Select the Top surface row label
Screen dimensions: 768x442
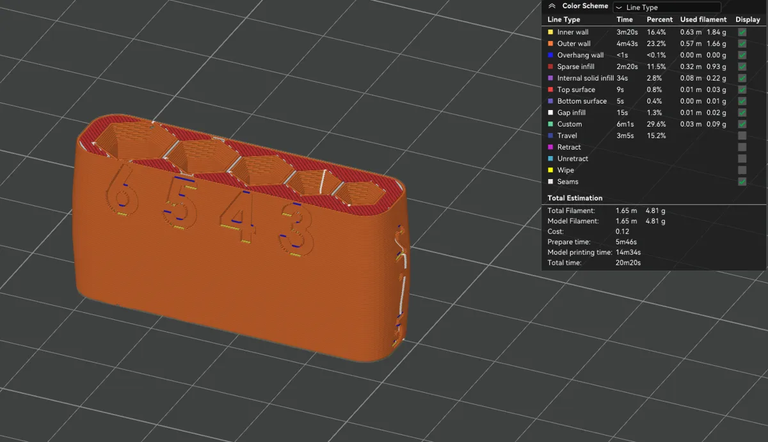[x=576, y=90]
